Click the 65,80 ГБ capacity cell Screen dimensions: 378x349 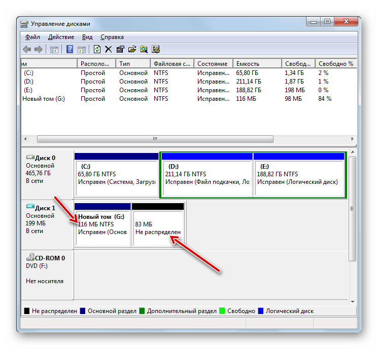click(x=247, y=73)
